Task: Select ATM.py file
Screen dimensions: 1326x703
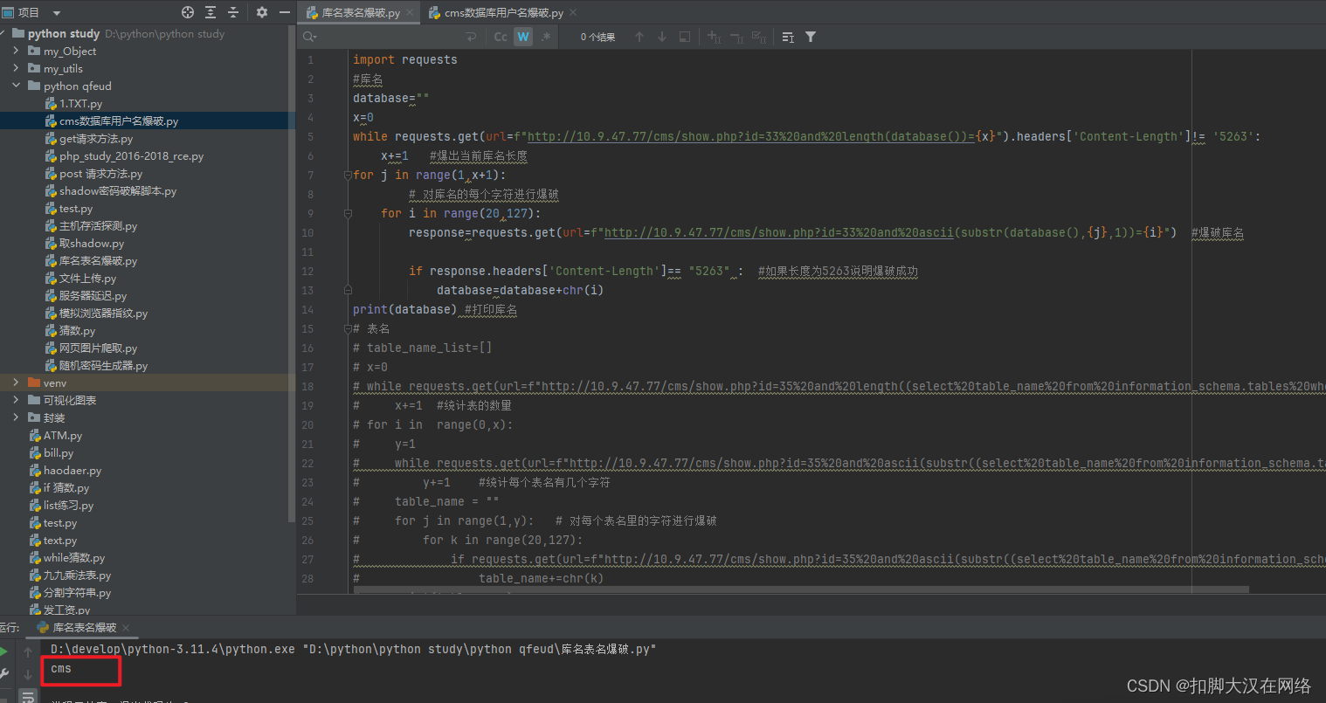Action: pyautogui.click(x=63, y=435)
